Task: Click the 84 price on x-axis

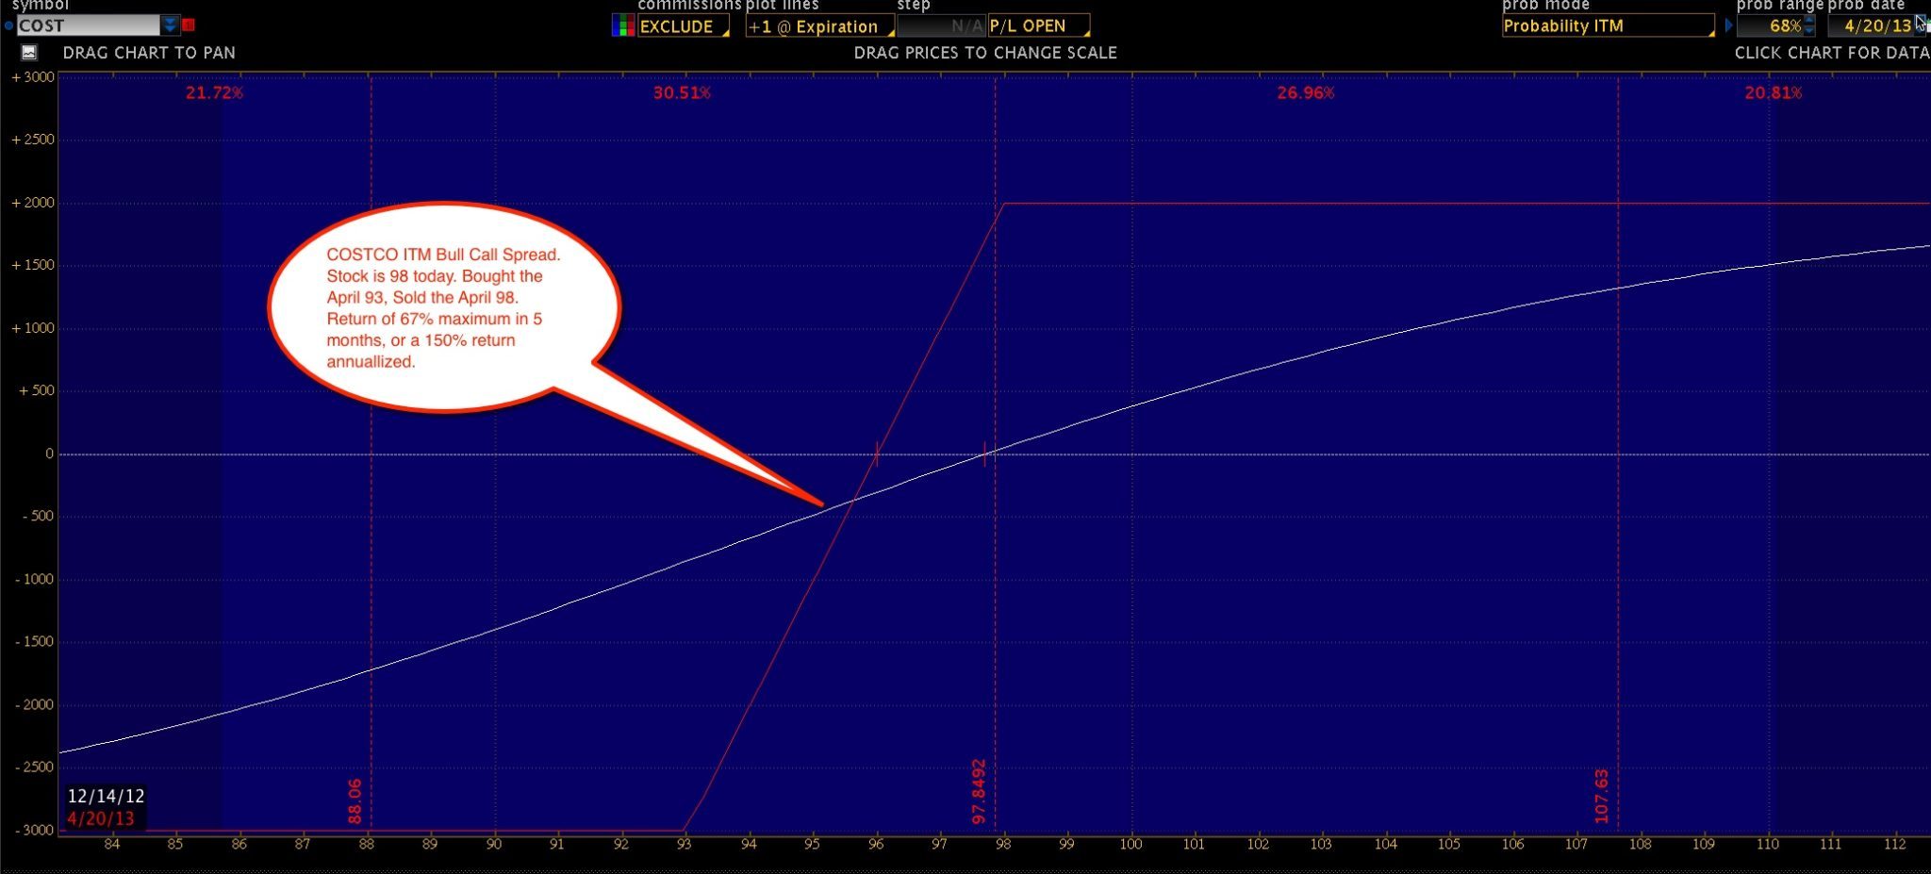Action: coord(112,844)
